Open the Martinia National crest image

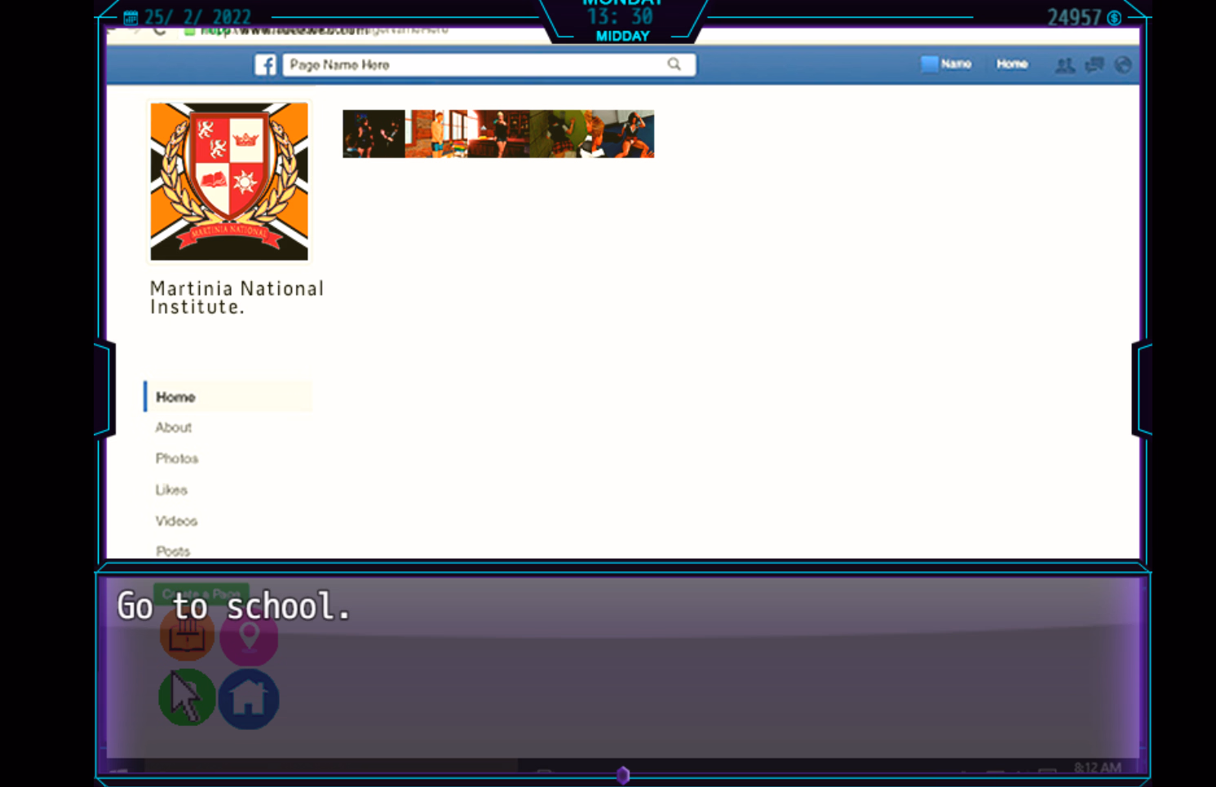[x=229, y=181]
